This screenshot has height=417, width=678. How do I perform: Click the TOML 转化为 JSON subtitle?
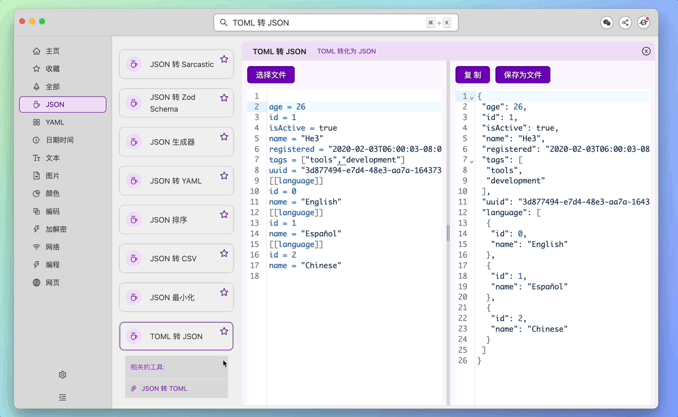click(x=346, y=51)
